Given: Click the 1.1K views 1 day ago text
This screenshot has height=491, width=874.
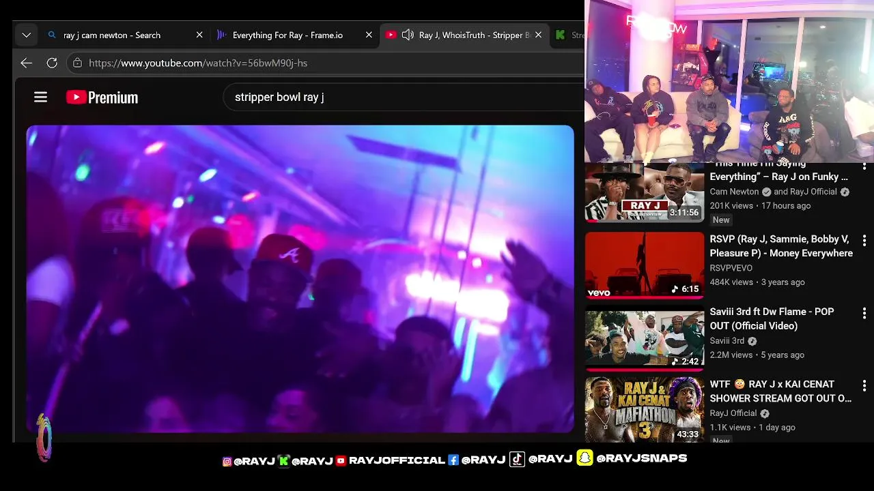Looking at the screenshot, I should click(752, 427).
